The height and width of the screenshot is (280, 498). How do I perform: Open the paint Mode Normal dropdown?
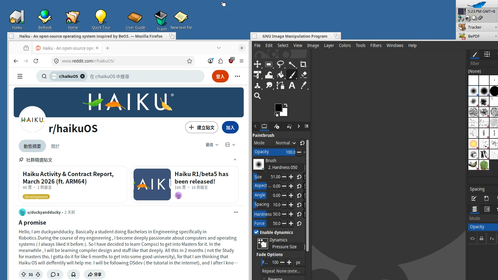click(285, 143)
